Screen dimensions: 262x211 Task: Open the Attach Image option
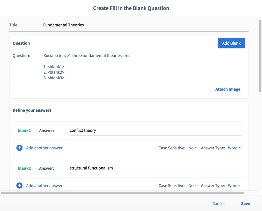[x=228, y=89]
